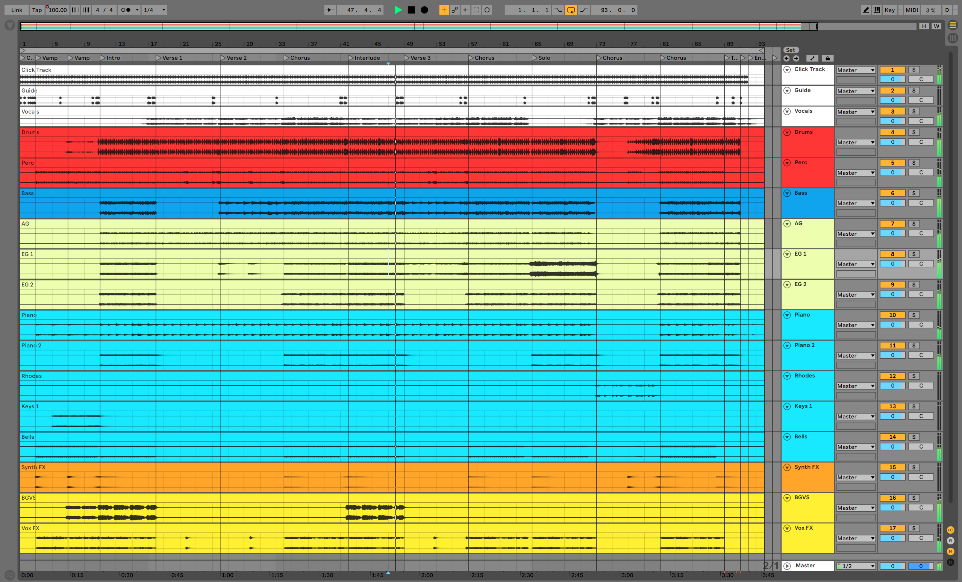Click the Tap tempo button
The image size is (962, 582).
click(37, 10)
